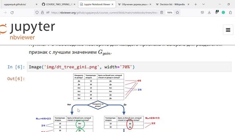Open the green Grammarly extension icon
Screen dimensions: 235x132
click(x=223, y=12)
